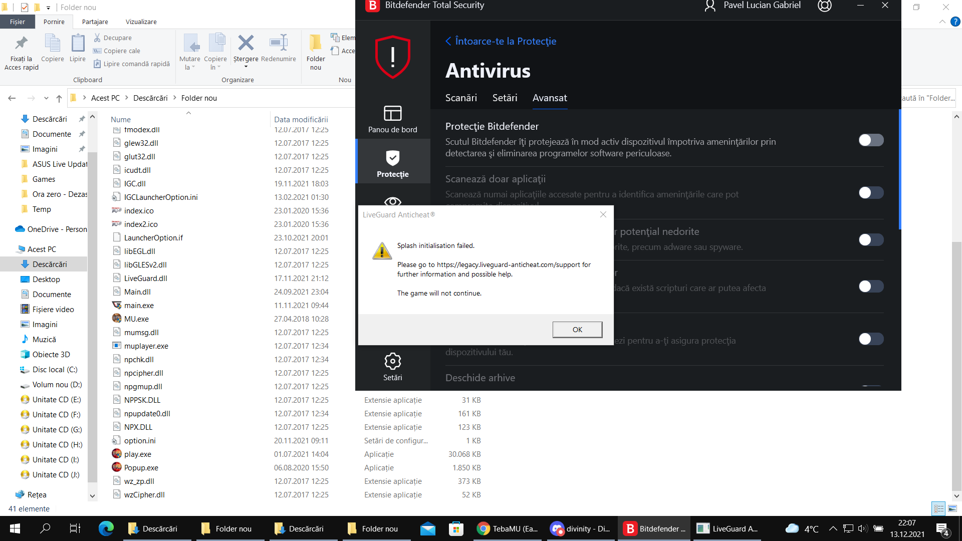Select OneDrive - Personal in navigation pane

[x=51, y=229]
